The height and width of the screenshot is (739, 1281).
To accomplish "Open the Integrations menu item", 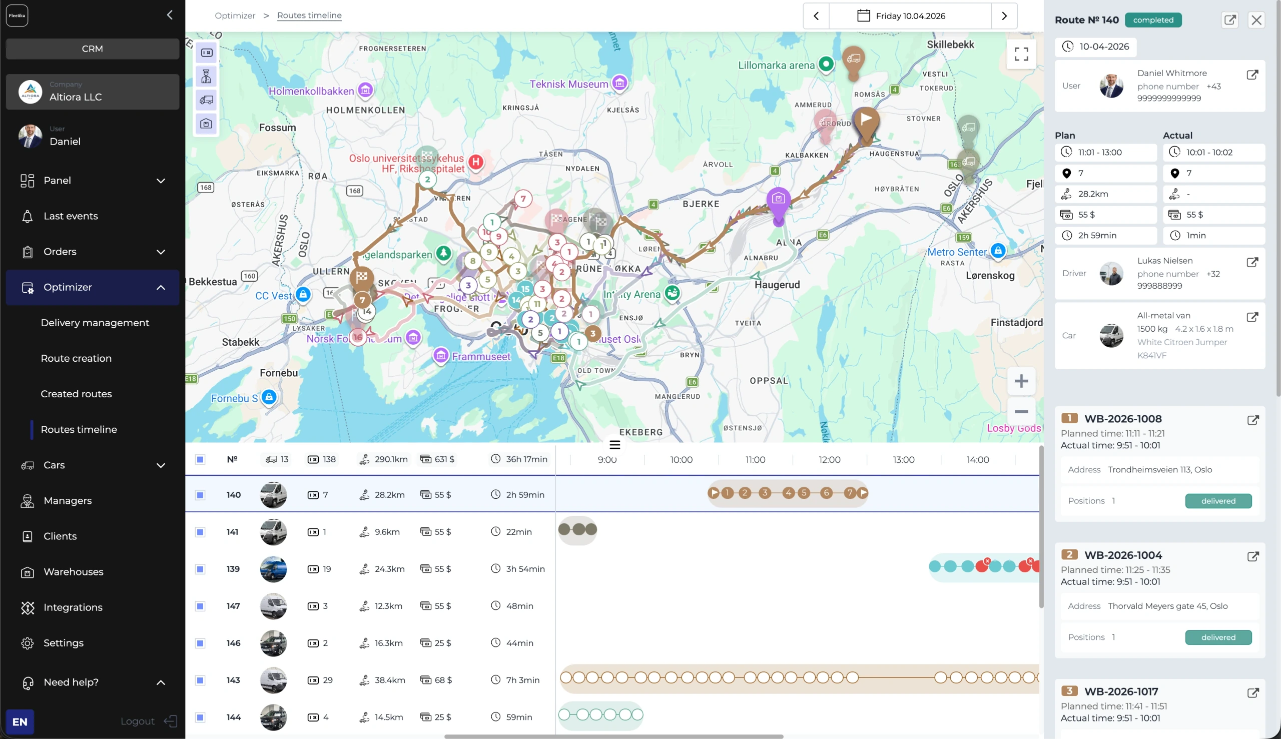I will pyautogui.click(x=93, y=607).
